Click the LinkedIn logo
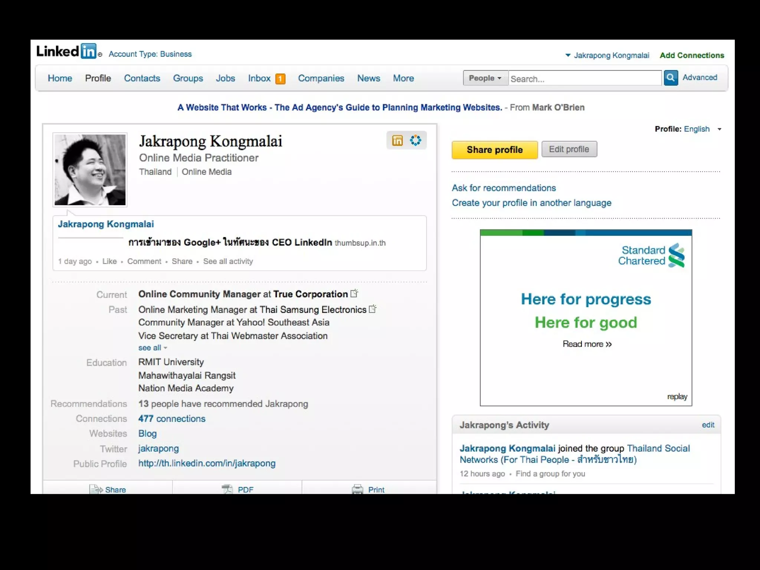Viewport: 760px width, 570px height. [x=67, y=51]
